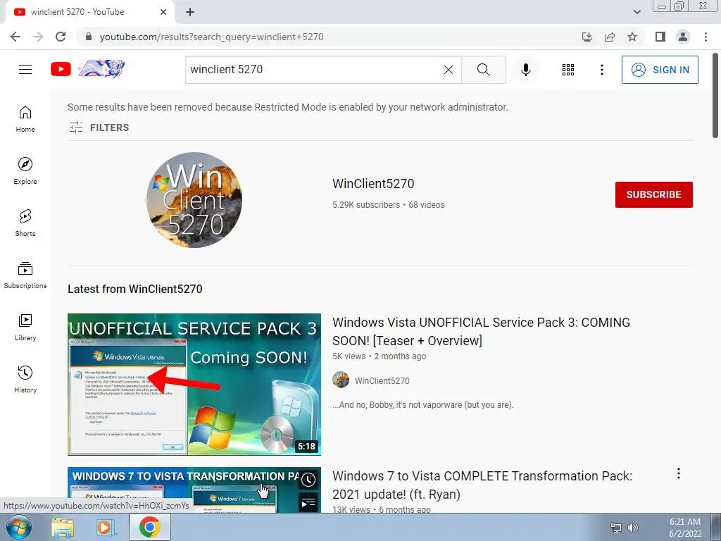The image size is (721, 541).
Task: Go forward in the browser
Action: coord(38,37)
